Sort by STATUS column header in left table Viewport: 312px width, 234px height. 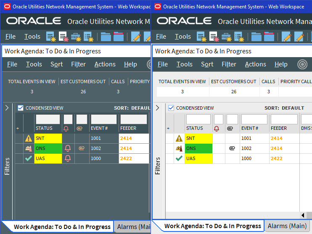(x=44, y=128)
